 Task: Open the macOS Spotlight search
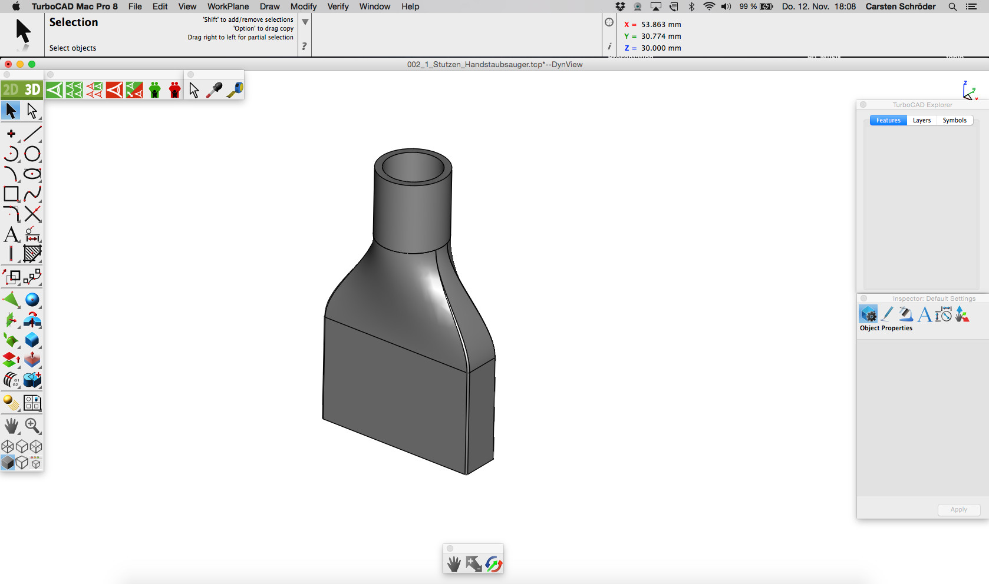tap(952, 6)
